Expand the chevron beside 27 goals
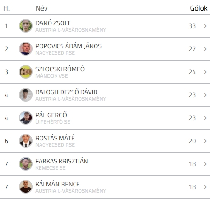 pyautogui.click(x=205, y=49)
